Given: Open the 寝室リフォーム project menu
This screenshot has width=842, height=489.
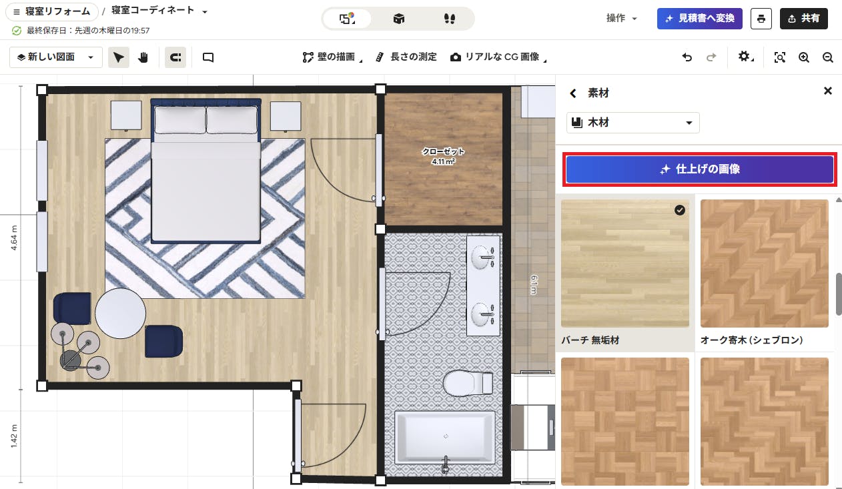Looking at the screenshot, I should [x=51, y=11].
